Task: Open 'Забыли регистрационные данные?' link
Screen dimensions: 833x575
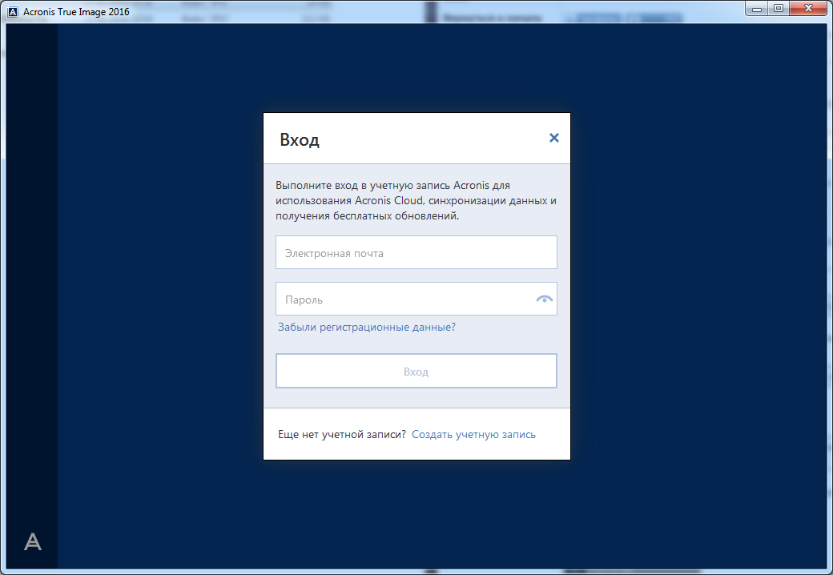Action: coord(366,327)
